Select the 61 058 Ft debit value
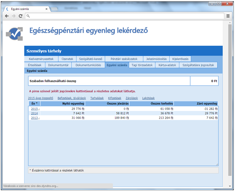The width and height of the screenshot is (235, 191). pos(167,109)
